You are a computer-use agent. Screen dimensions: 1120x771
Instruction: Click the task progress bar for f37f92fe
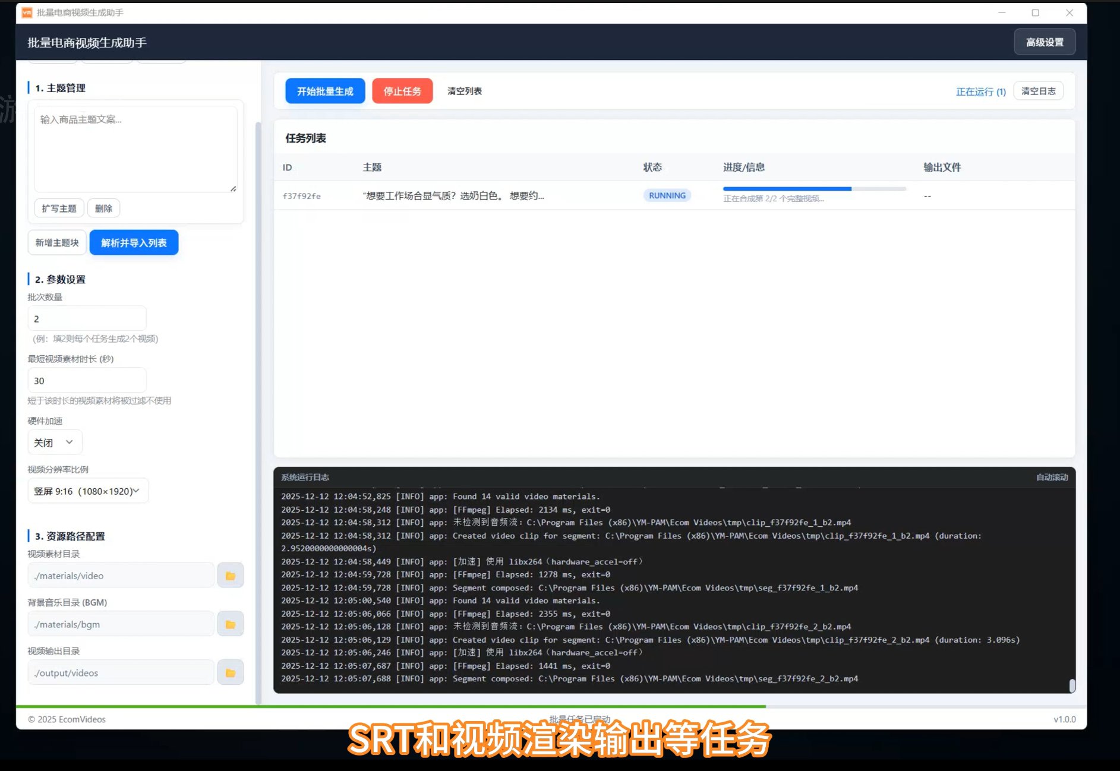pos(814,189)
